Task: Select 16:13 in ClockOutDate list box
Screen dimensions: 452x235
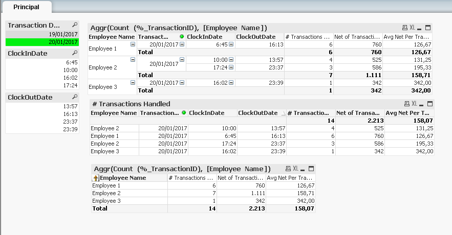Action: [x=42, y=114]
